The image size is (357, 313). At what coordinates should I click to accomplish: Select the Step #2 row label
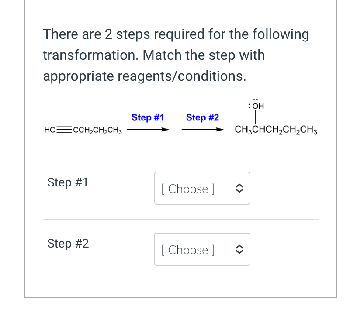68,244
